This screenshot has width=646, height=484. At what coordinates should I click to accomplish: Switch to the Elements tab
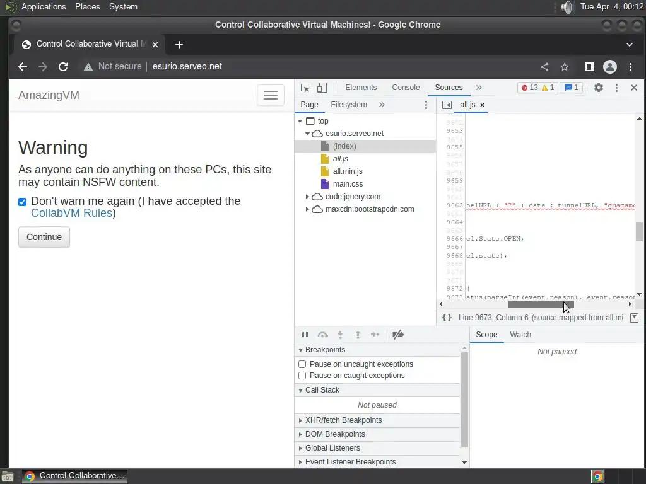click(x=361, y=88)
